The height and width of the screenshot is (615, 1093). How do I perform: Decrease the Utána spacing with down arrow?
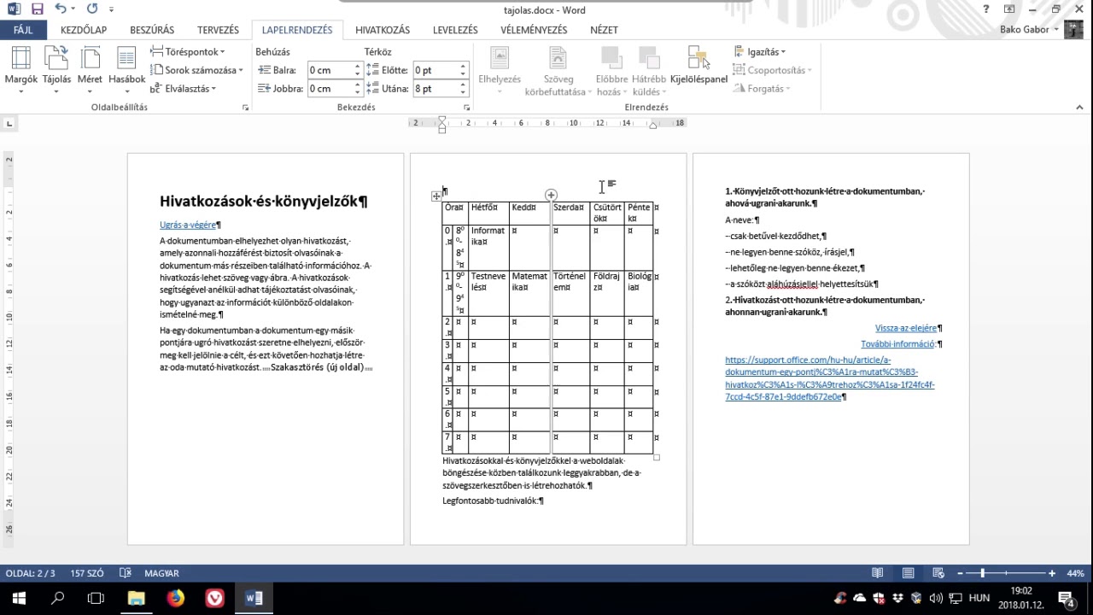point(463,92)
